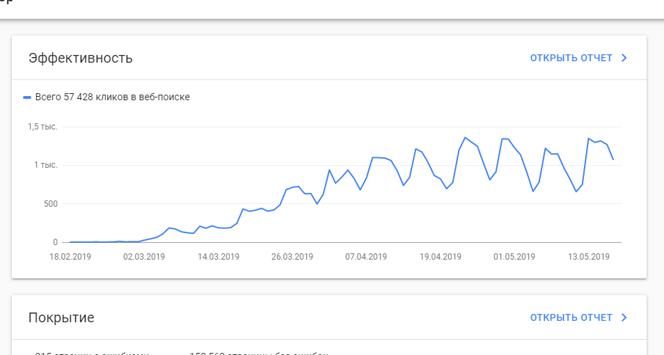The image size is (664, 355).
Task: Click the 18.02.2019 date label on the chart
Action: click(x=70, y=257)
